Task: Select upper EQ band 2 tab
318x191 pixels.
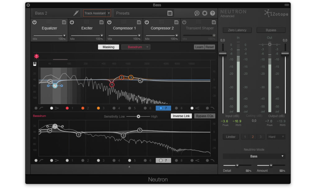Action: 85,108
